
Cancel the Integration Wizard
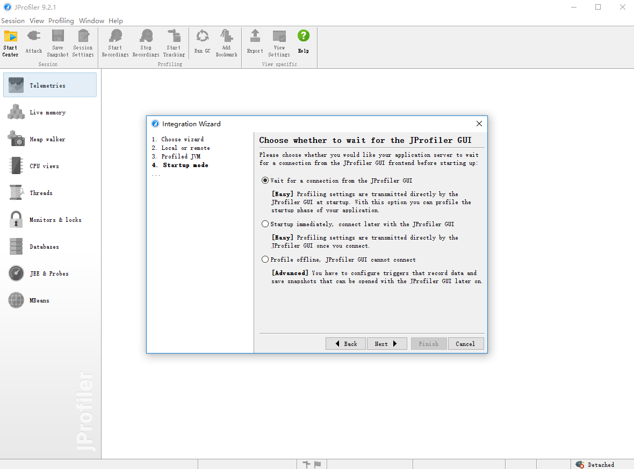pyautogui.click(x=465, y=344)
